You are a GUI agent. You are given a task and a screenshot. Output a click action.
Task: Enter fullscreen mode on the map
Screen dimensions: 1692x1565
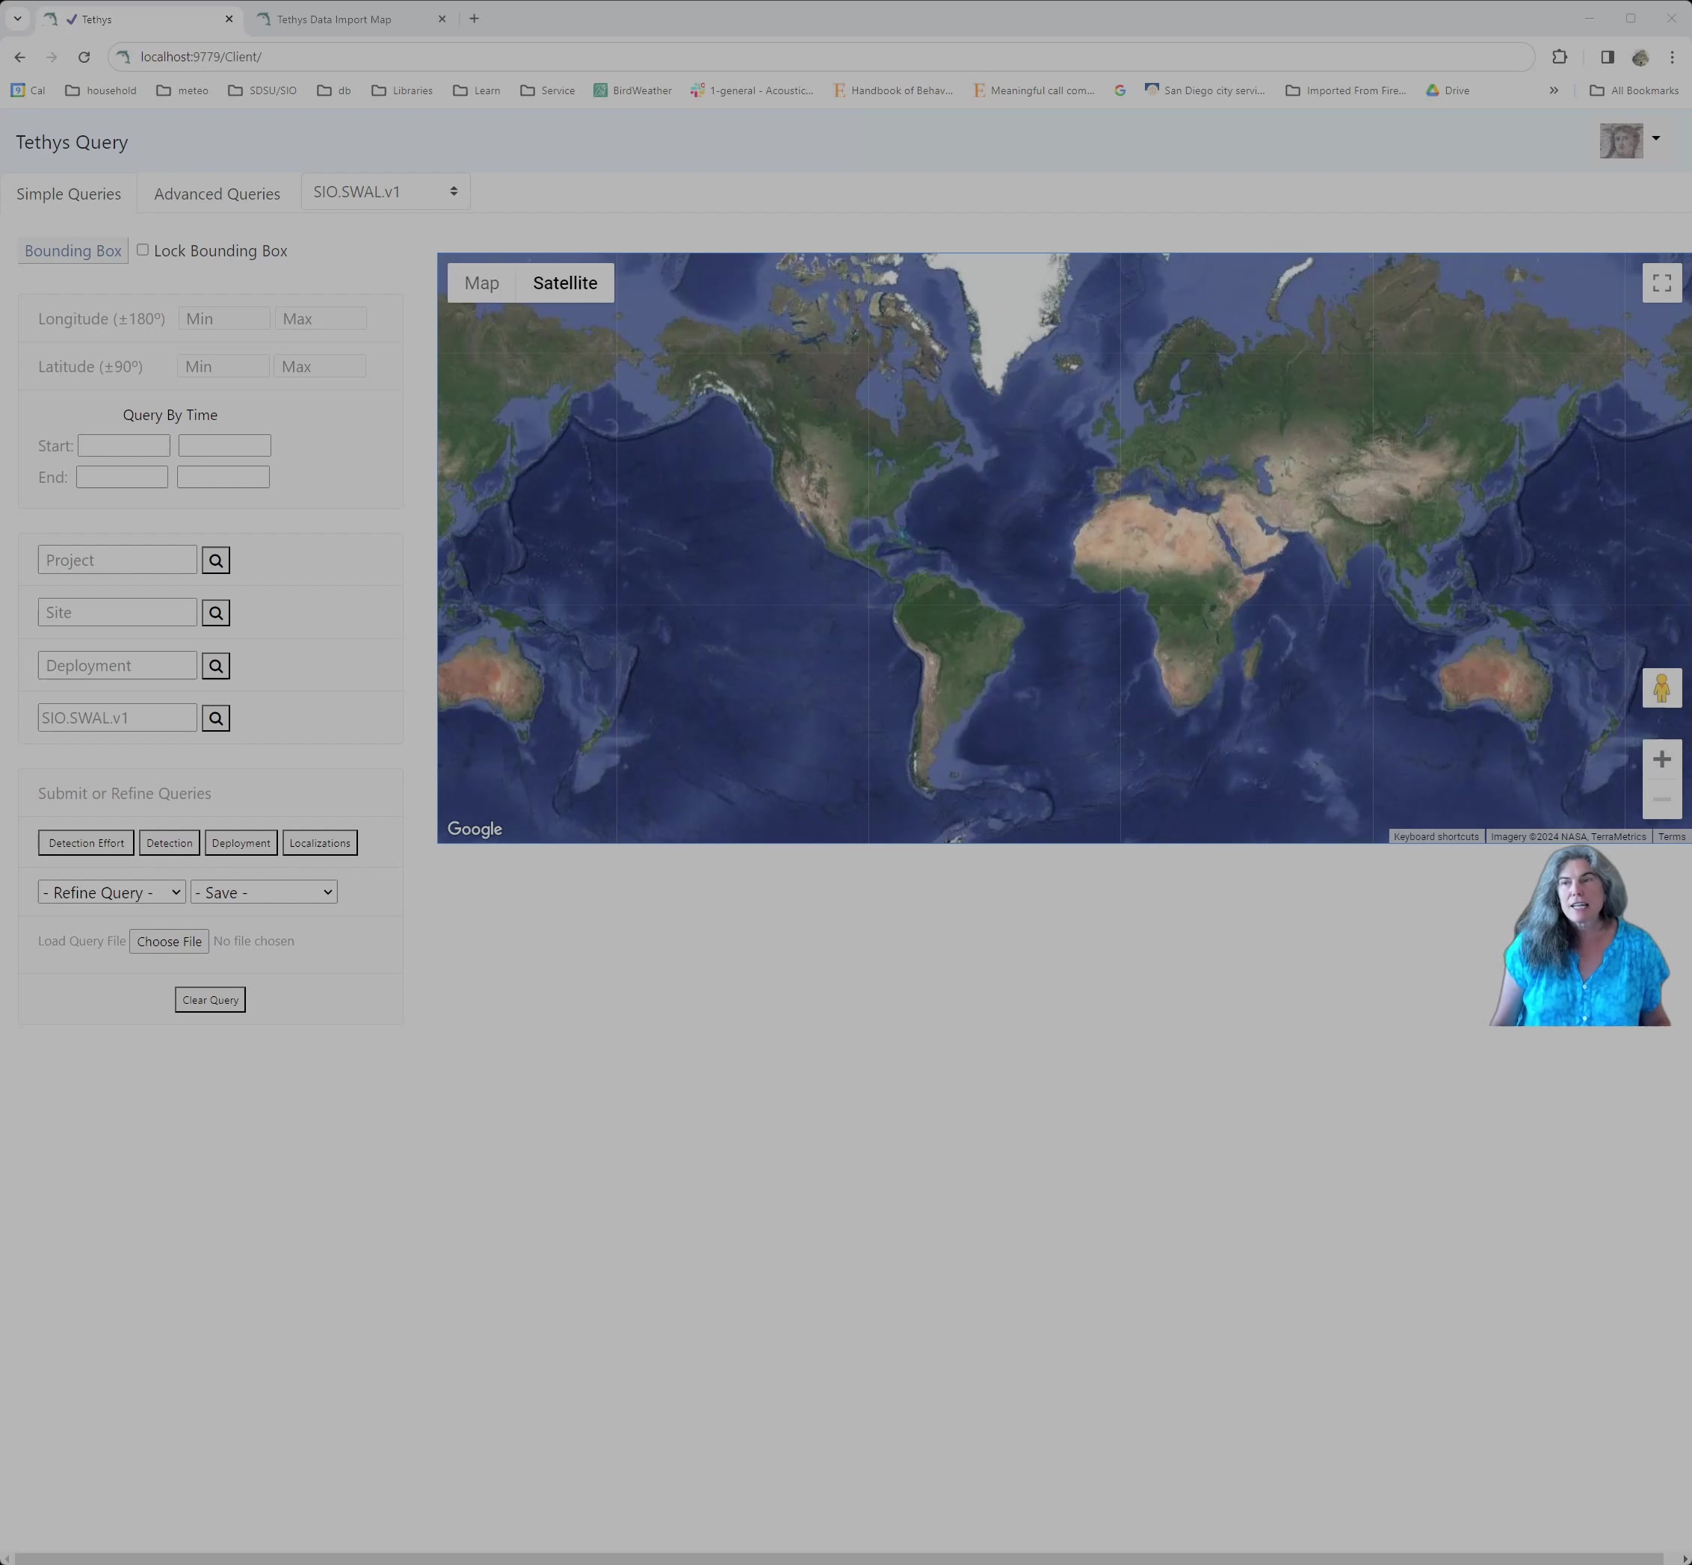click(x=1661, y=282)
